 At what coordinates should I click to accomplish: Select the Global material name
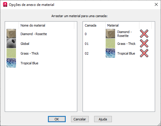[x=25, y=44]
